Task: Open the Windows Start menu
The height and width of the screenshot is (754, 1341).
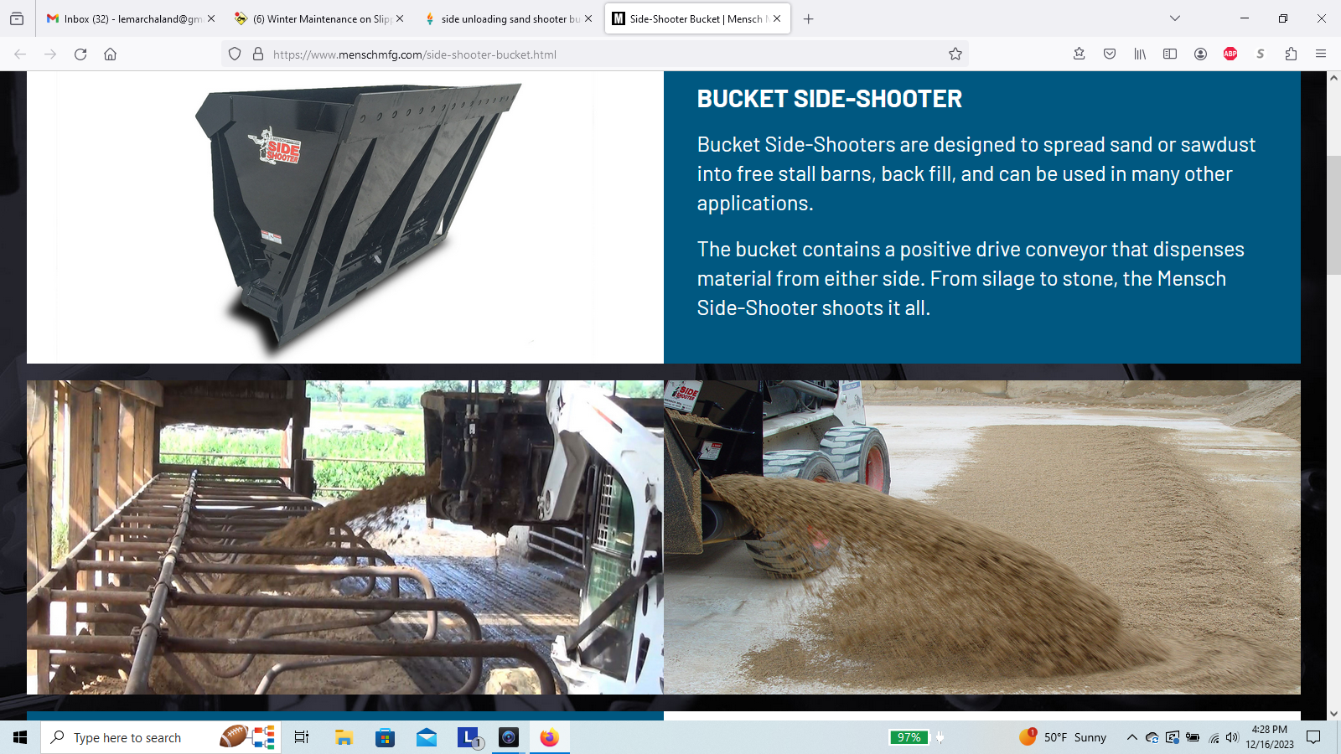Action: [x=20, y=737]
